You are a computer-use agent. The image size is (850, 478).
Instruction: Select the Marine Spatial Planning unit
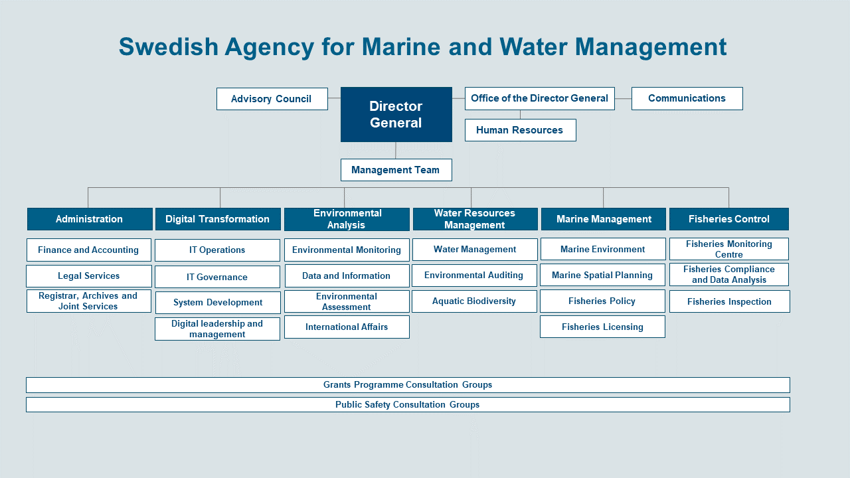[x=602, y=275]
